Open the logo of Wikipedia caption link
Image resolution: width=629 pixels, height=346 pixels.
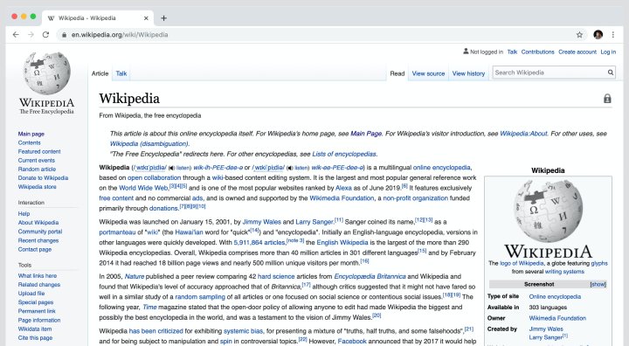(522, 263)
